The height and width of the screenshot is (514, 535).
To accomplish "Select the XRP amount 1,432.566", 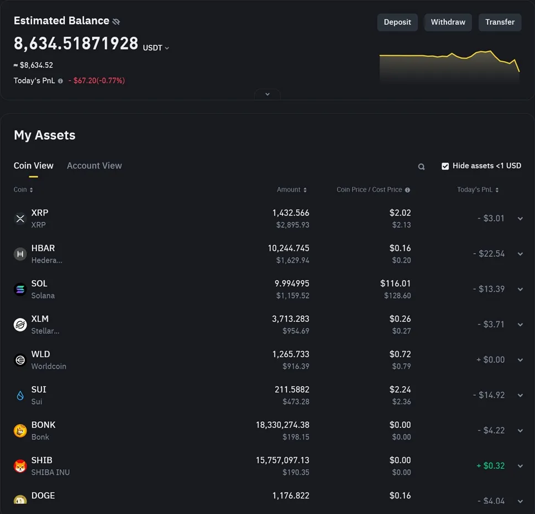I will 290,213.
